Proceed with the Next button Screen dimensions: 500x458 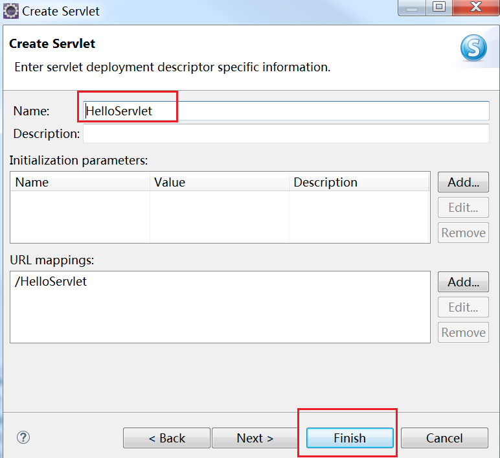click(x=255, y=438)
